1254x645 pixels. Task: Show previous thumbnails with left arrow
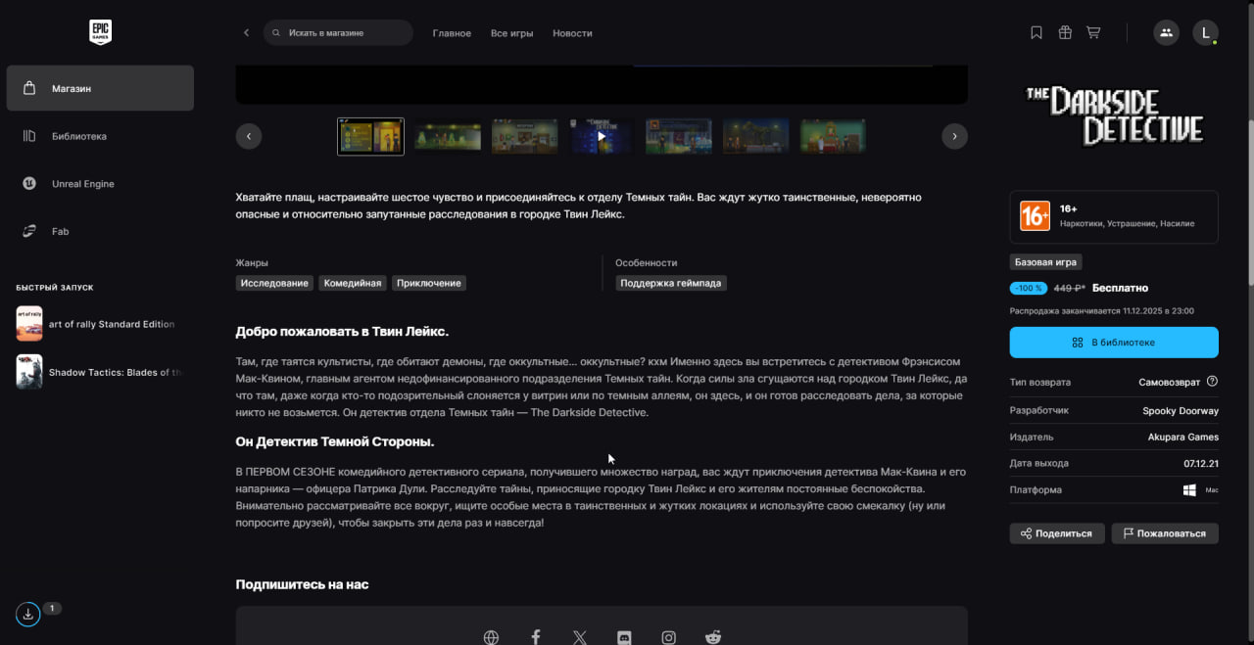pyautogui.click(x=249, y=136)
